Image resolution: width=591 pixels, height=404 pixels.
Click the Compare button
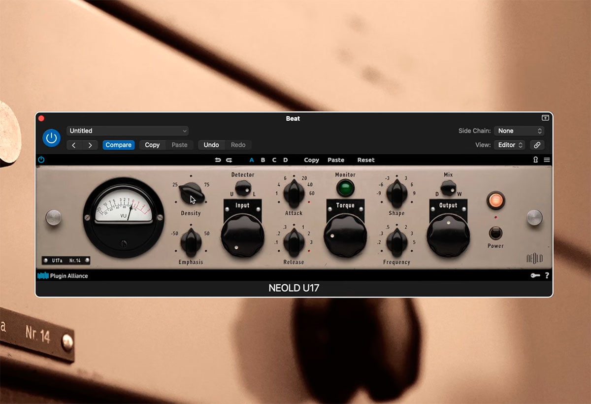(118, 145)
